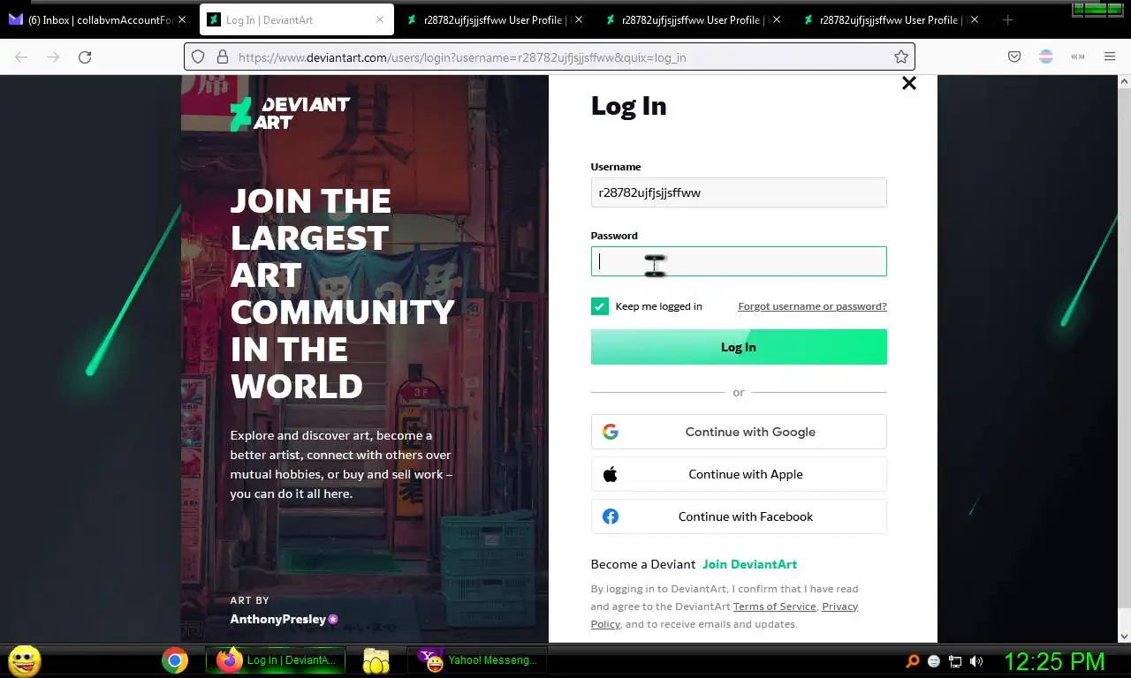The height and width of the screenshot is (678, 1131).
Task: Click the page scrollbar up arrow
Action: 1123,81
